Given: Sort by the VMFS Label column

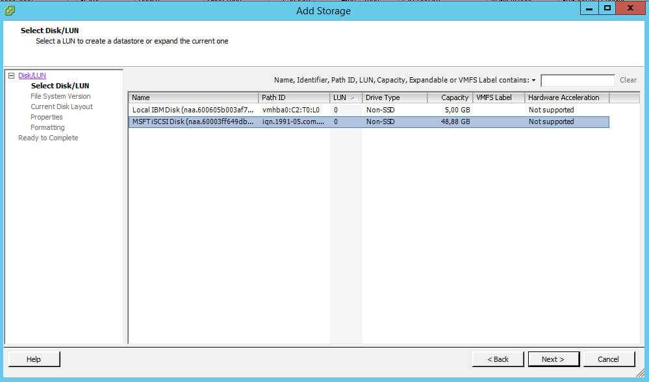Looking at the screenshot, I should click(x=498, y=97).
